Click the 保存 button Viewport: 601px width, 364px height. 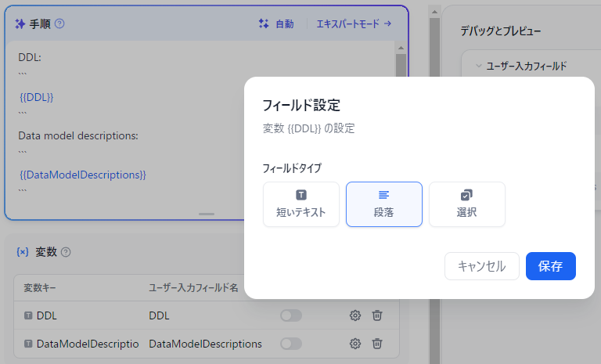(x=550, y=266)
